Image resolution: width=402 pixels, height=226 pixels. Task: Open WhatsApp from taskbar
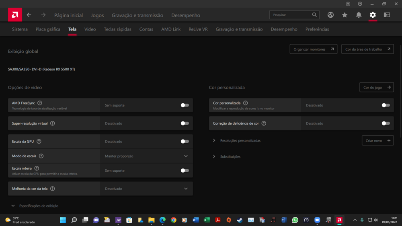coord(295,220)
